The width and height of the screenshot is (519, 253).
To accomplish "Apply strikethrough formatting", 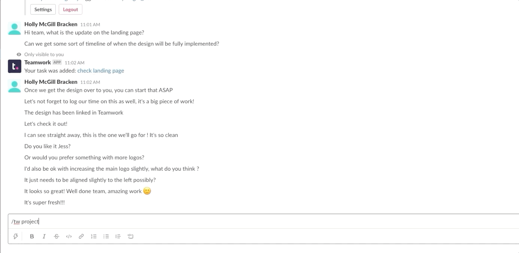I will point(56,236).
